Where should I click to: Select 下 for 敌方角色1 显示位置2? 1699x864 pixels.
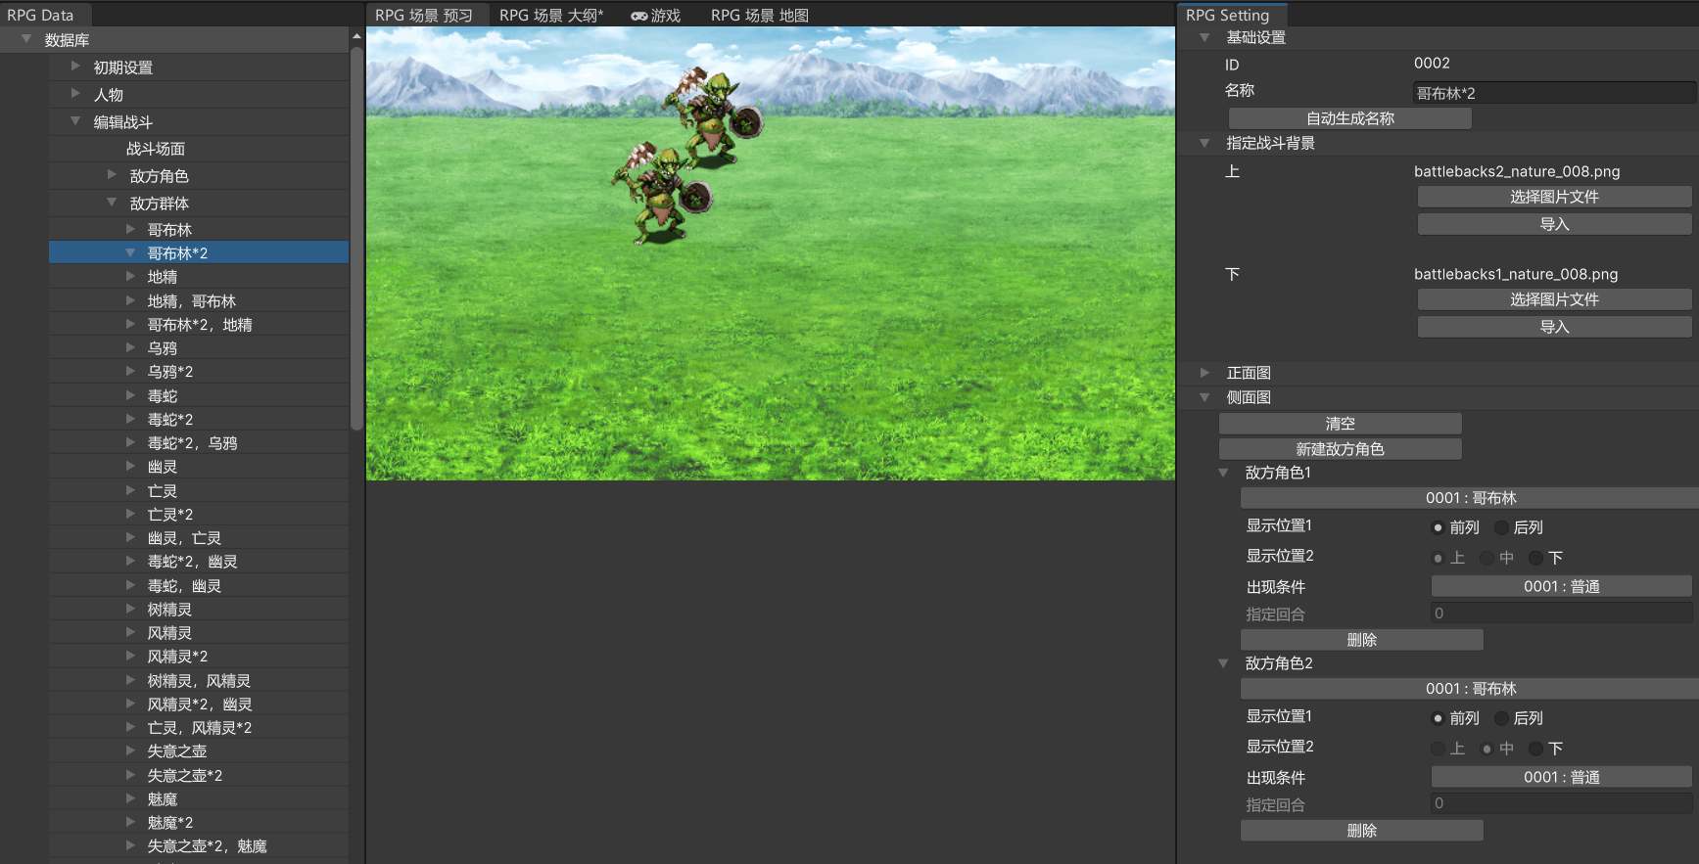1536,558
